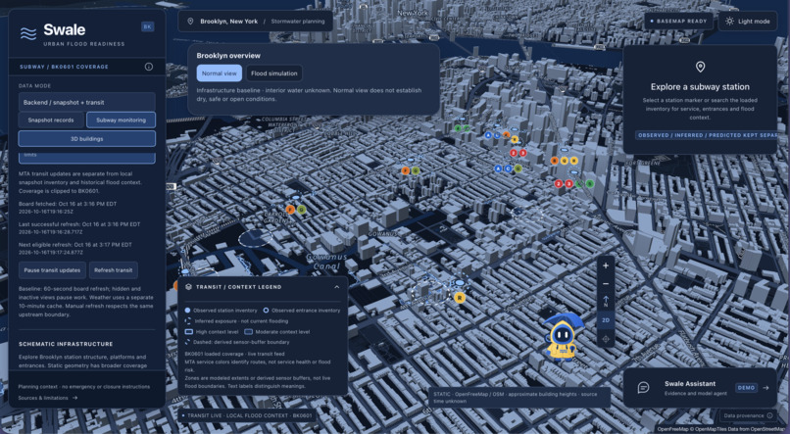Click the DEMO badge in Swale Assistant
The height and width of the screenshot is (434, 790).
pos(746,388)
